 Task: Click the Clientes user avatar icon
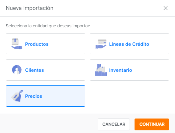pyautogui.click(x=17, y=70)
